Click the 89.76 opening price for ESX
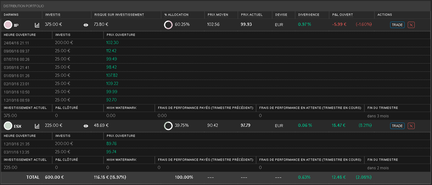The height and width of the screenshot is (185, 432). 112,144
